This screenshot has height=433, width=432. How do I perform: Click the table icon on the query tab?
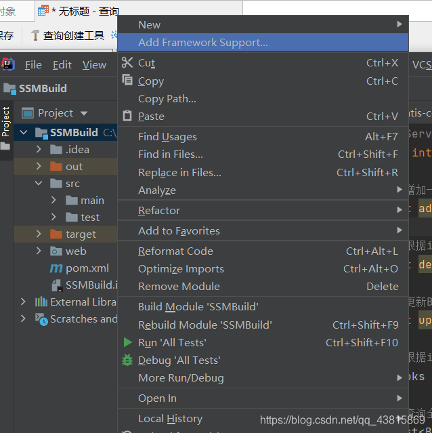click(x=43, y=11)
